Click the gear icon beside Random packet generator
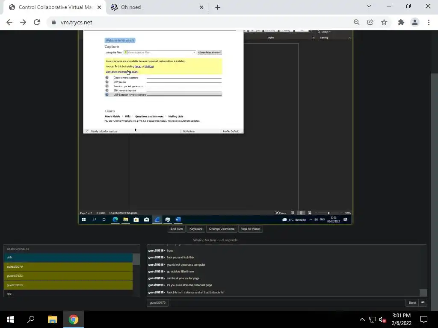 coord(107,86)
